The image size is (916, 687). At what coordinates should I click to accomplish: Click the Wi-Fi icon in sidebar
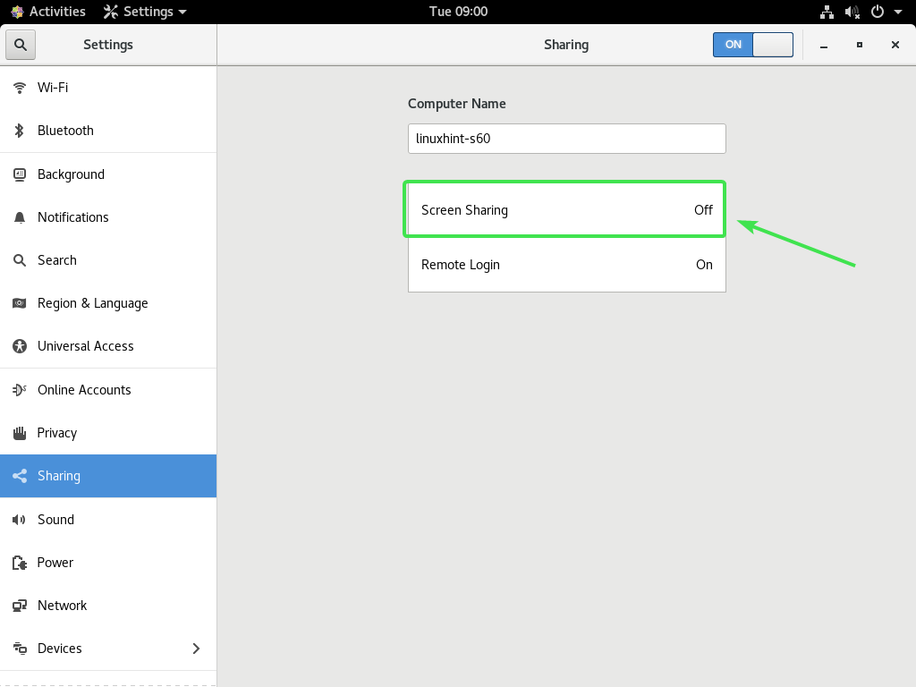(20, 88)
